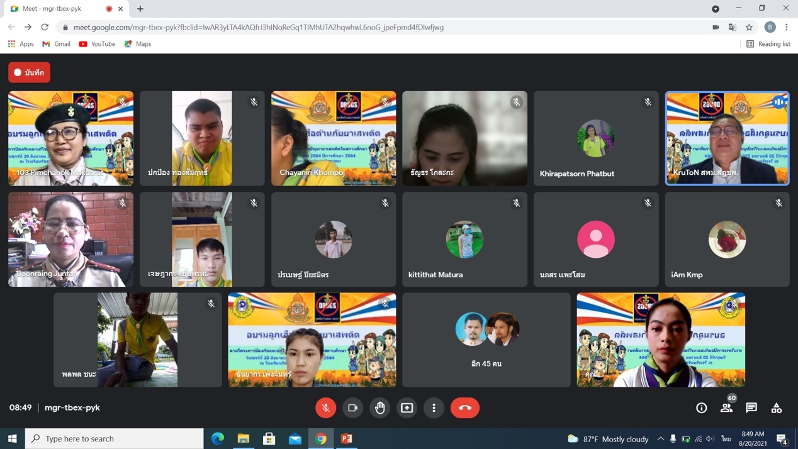Click the red recording indicator badge
Viewport: 798px width, 449px height.
tap(30, 72)
